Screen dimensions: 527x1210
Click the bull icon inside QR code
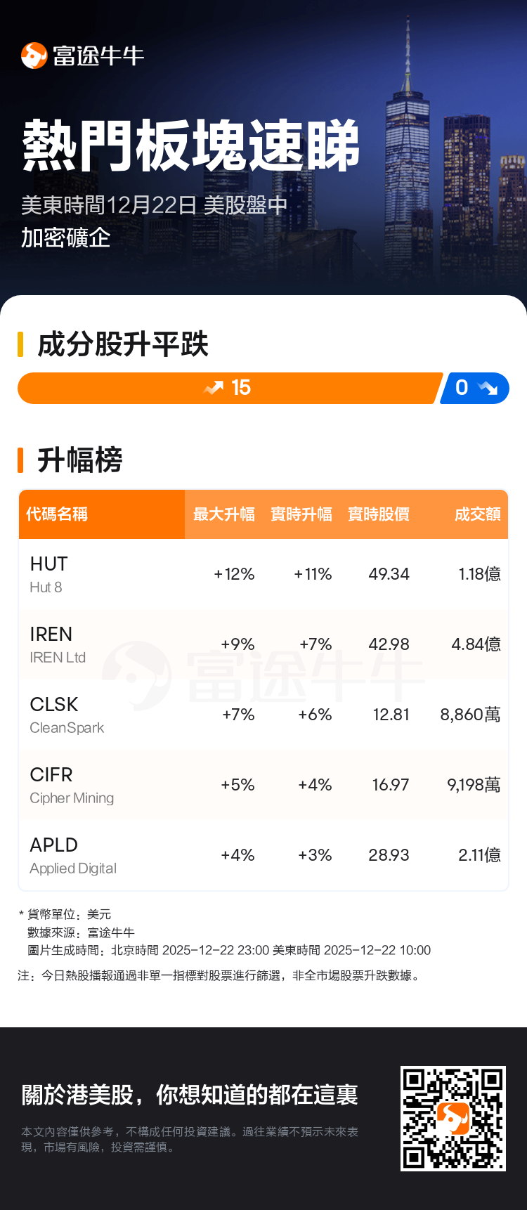click(x=453, y=1118)
